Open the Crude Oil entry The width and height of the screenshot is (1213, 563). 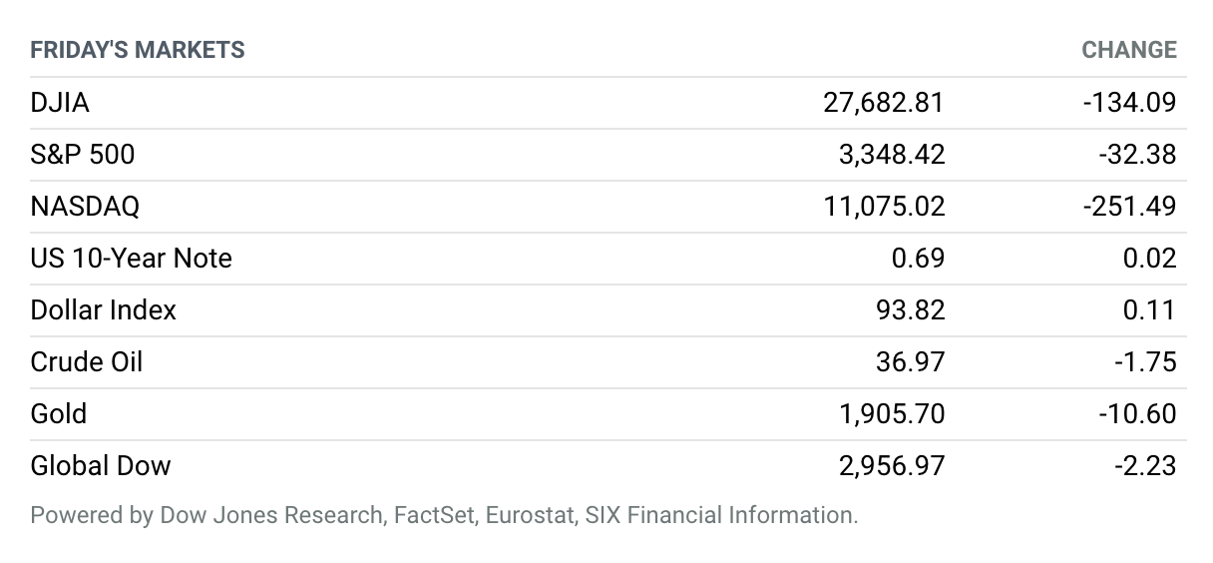[x=87, y=361]
